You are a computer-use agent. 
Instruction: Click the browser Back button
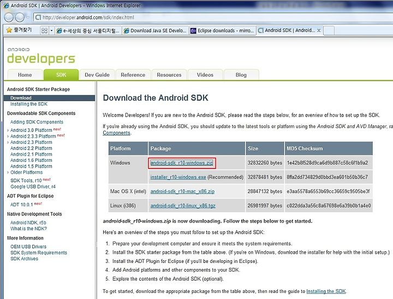coord(9,17)
